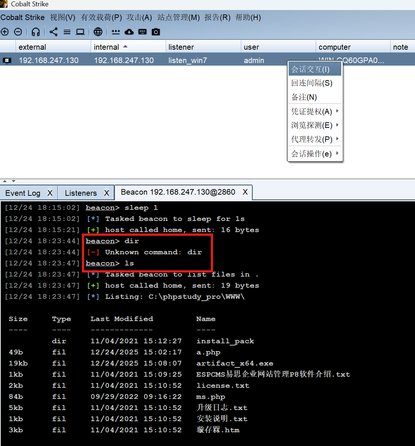The image size is (415, 446).
Task: Switch to the pivot graph view icon
Action: click(x=54, y=32)
